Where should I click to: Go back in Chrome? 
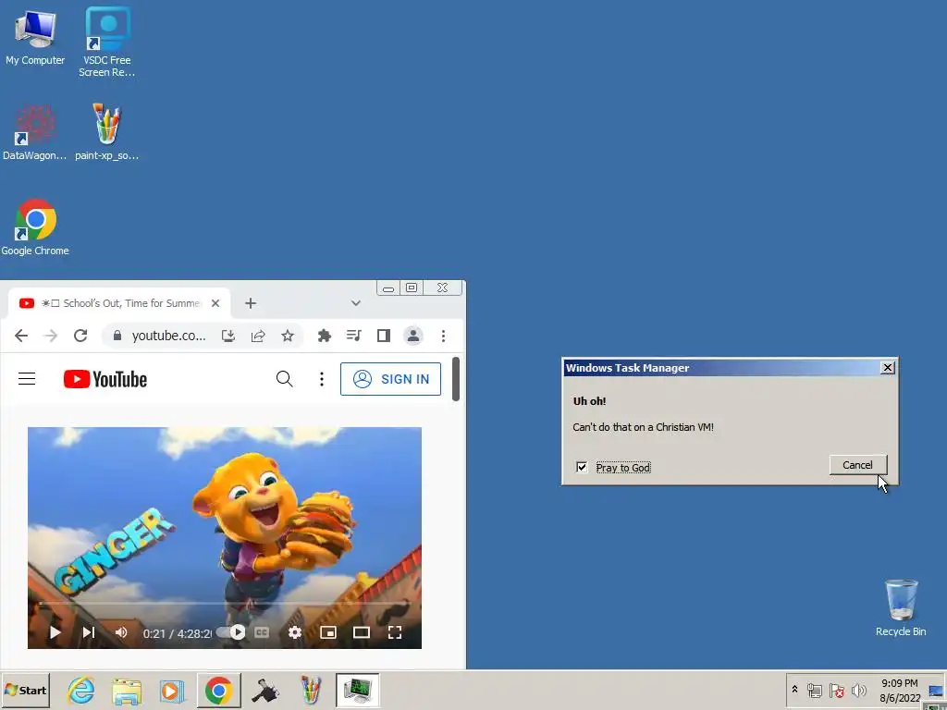[21, 336]
